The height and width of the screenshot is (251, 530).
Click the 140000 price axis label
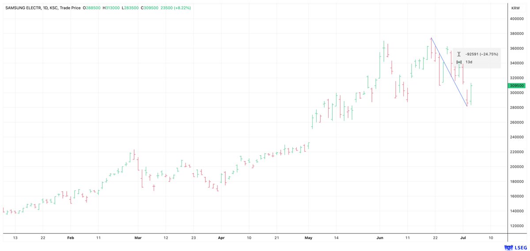click(x=516, y=211)
